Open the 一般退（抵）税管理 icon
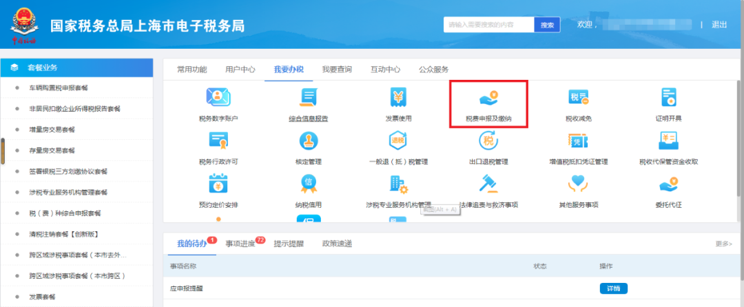The image size is (744, 307). tap(398, 140)
